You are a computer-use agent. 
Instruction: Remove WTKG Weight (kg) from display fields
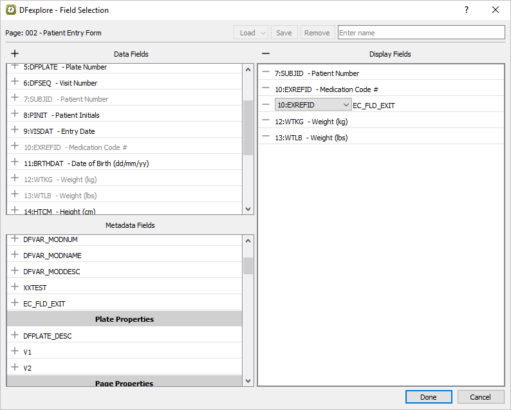click(x=266, y=121)
